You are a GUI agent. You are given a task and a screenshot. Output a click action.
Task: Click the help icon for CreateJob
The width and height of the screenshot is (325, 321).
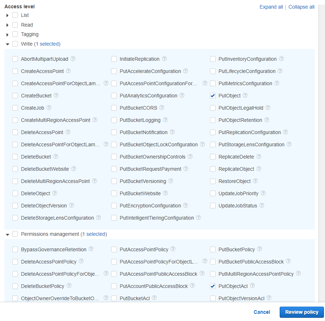click(x=49, y=108)
